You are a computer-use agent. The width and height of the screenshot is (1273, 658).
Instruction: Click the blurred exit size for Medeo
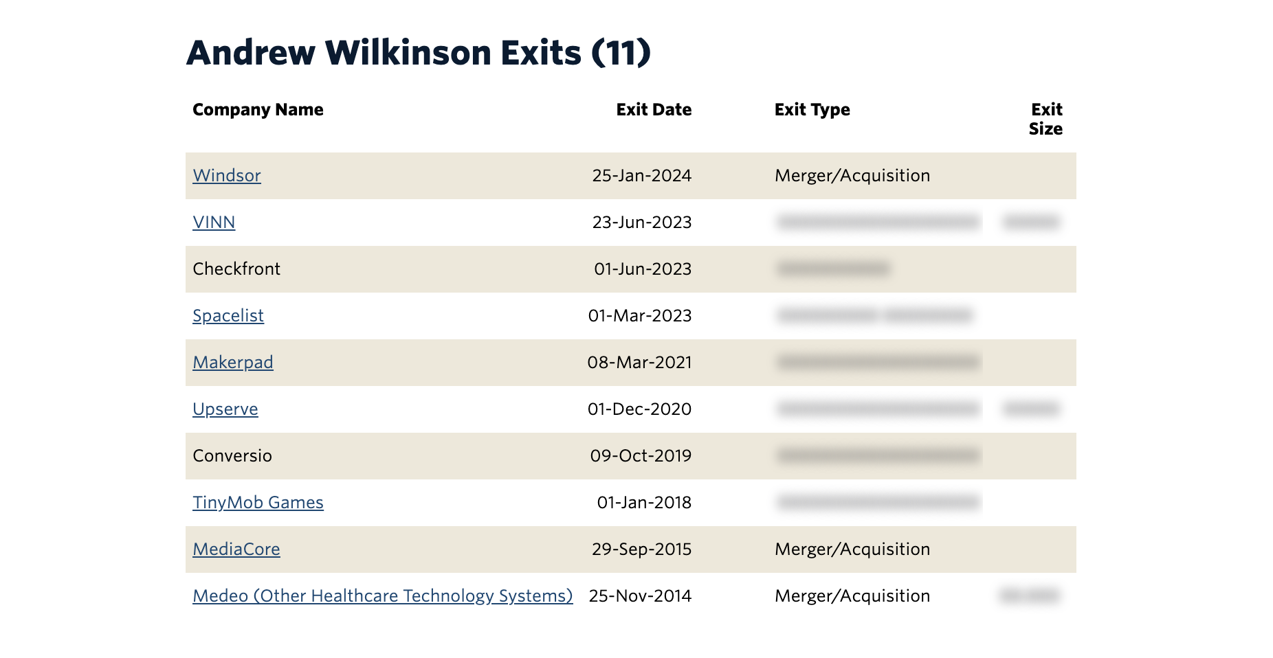tap(1029, 595)
